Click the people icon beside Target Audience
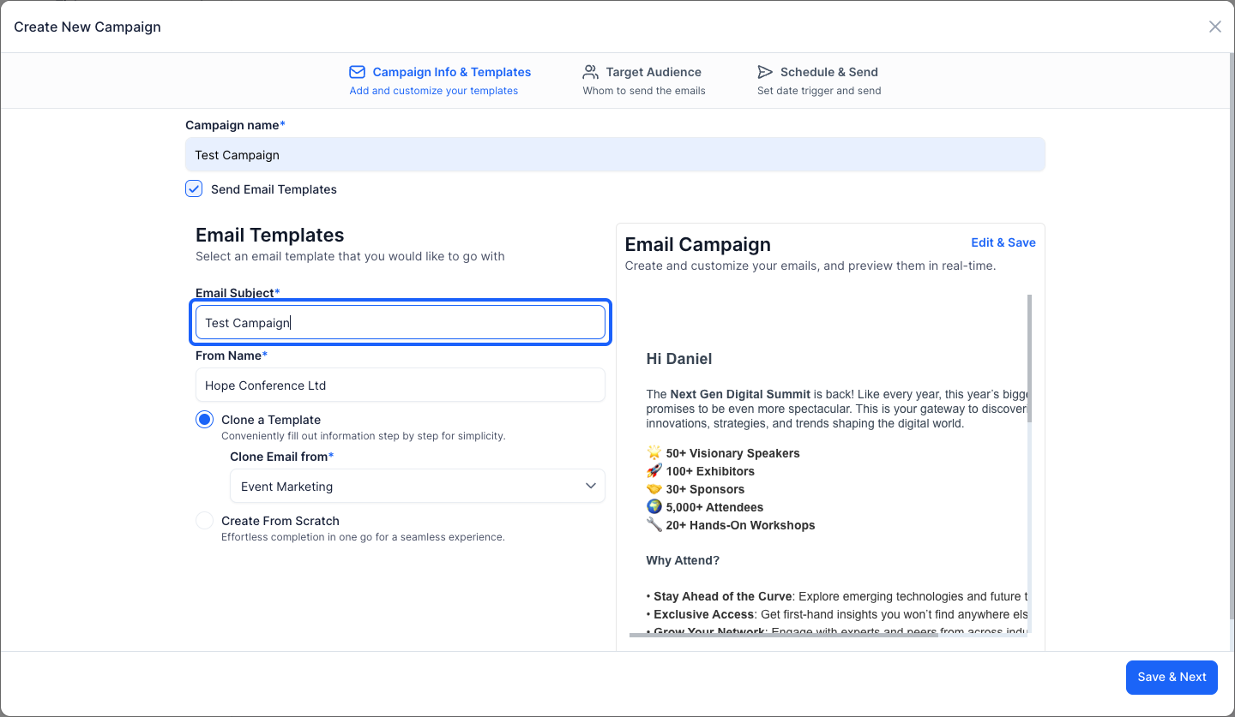Screen dimensions: 1235x717 [x=590, y=72]
